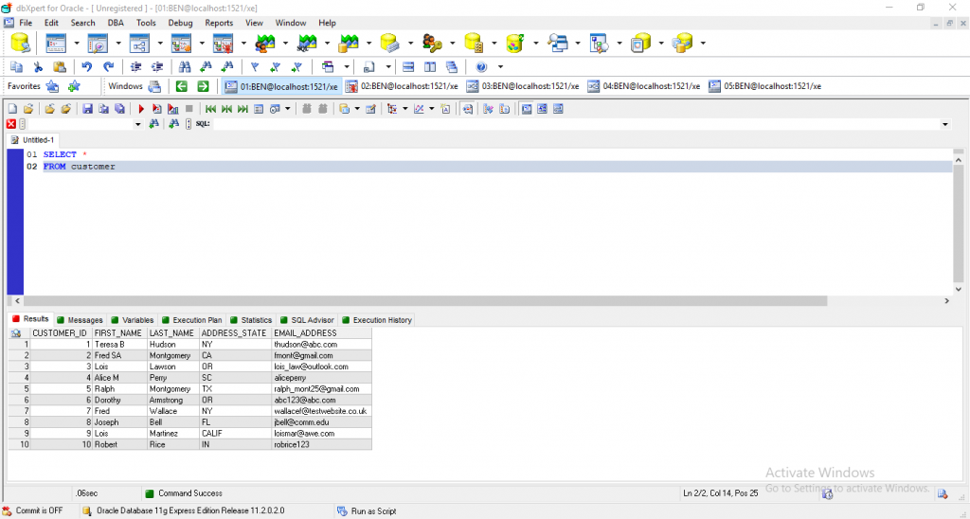Click the green back arrow beside Windows

point(182,86)
